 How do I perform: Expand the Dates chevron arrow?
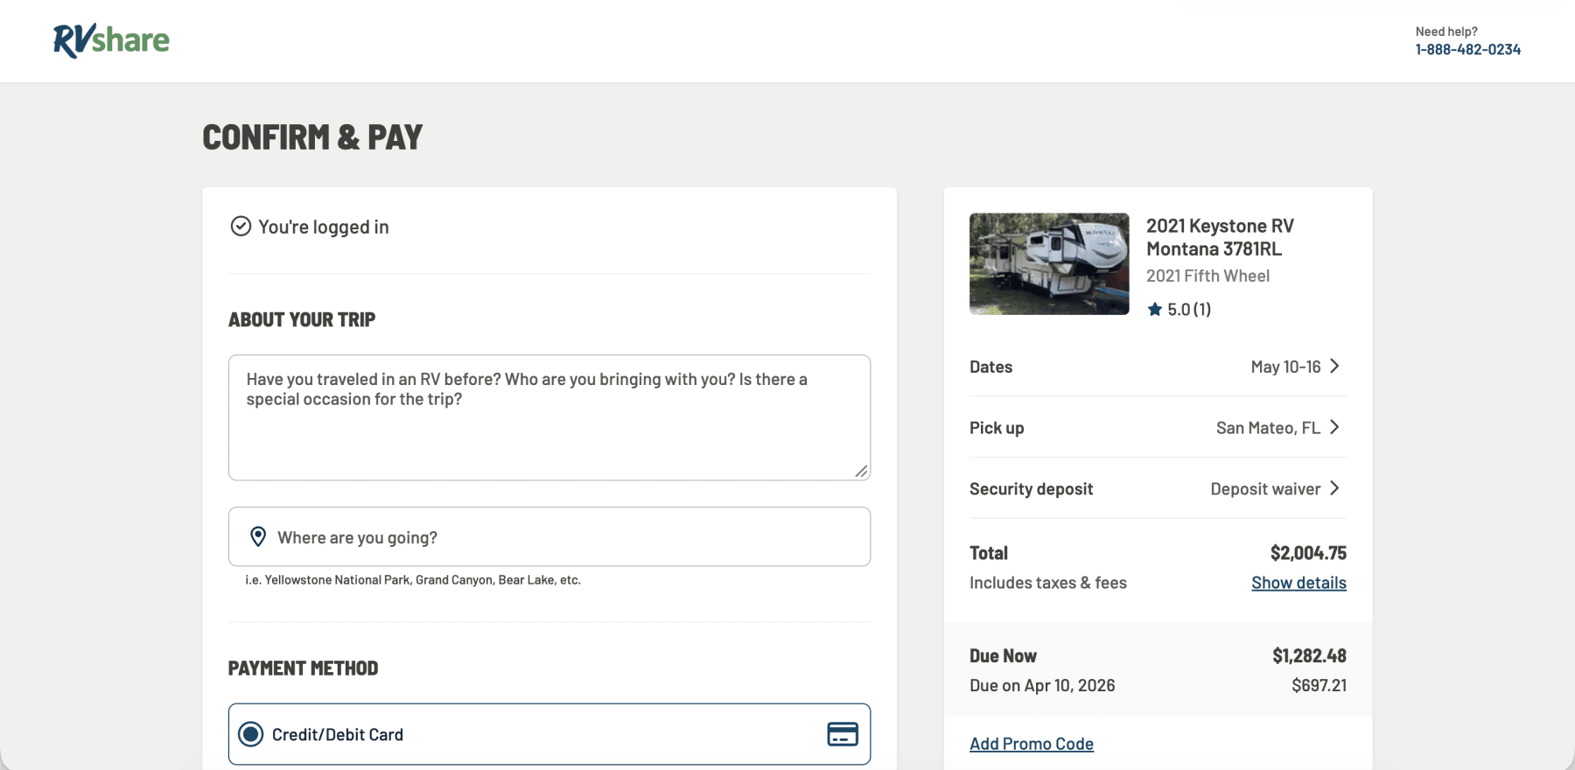[x=1334, y=366]
